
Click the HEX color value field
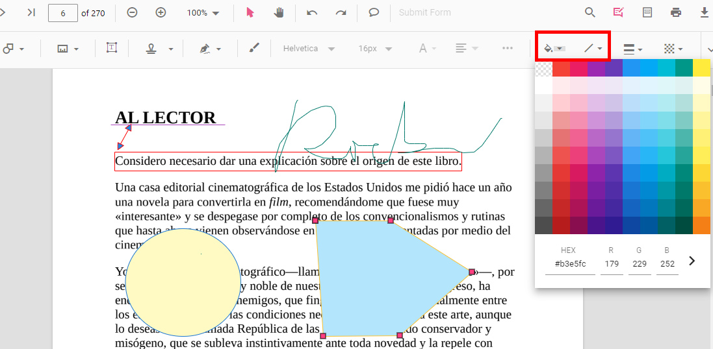(x=569, y=264)
